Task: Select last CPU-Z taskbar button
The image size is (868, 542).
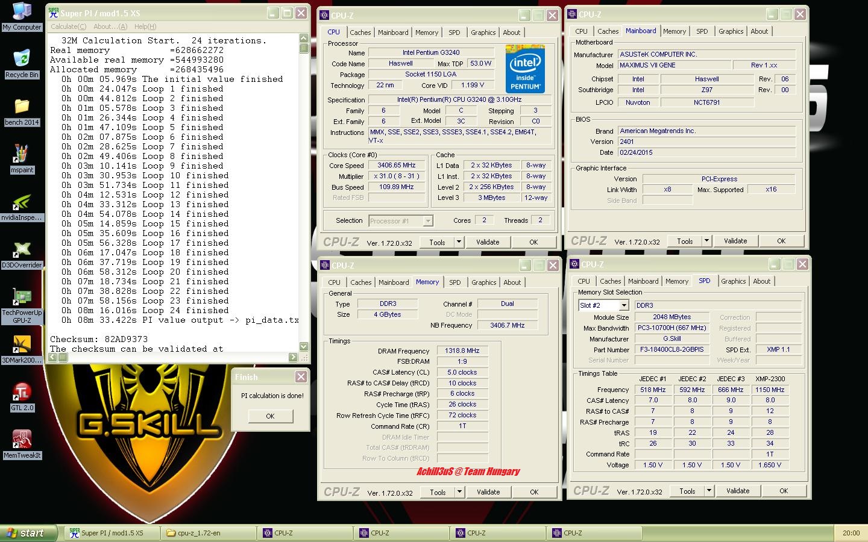Action: (x=594, y=533)
